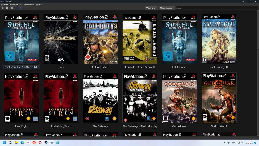Launch Opera browser from taskbar
The image size is (259, 146).
(40, 143)
